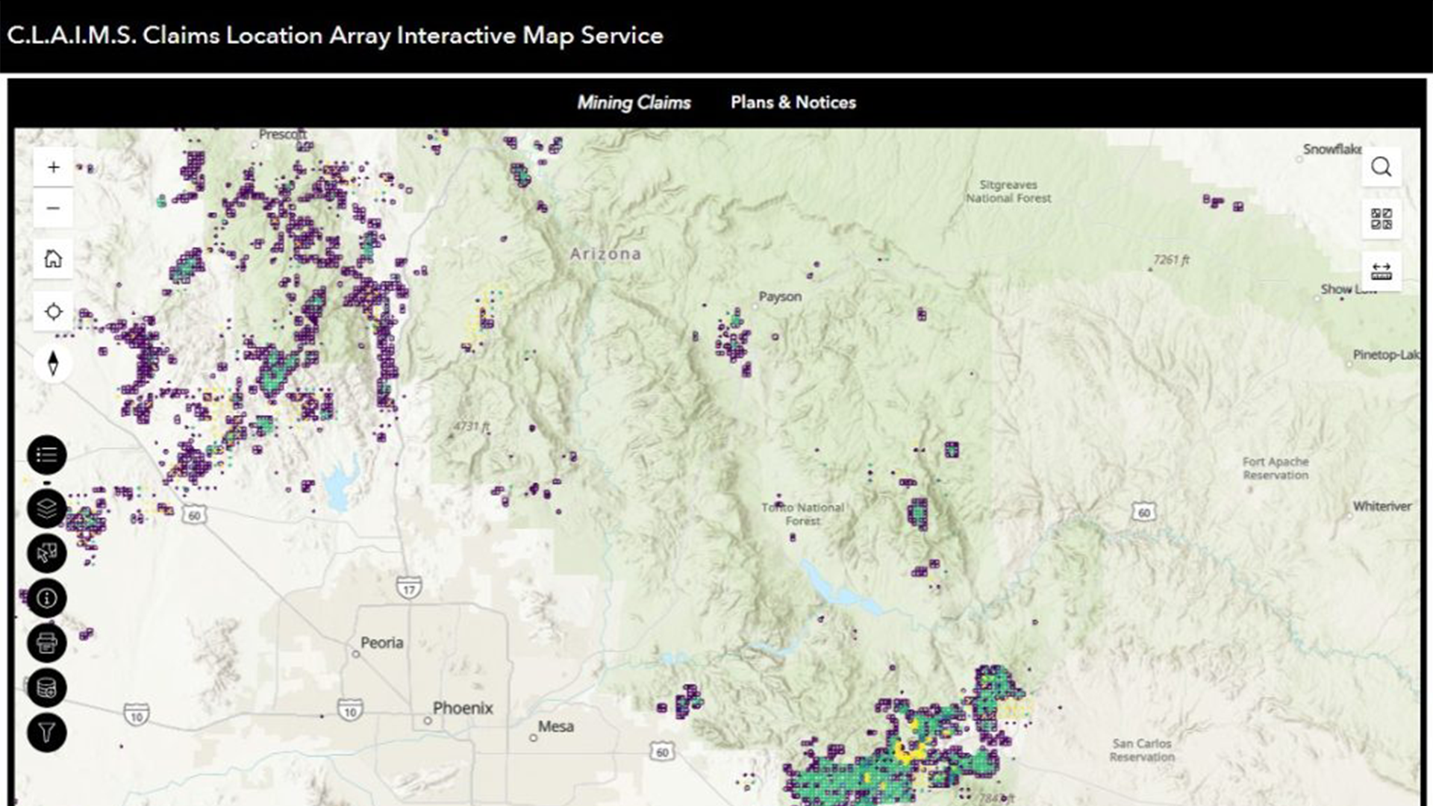The width and height of the screenshot is (1433, 806).
Task: Open the measurement ruler tool
Action: coord(1381,271)
